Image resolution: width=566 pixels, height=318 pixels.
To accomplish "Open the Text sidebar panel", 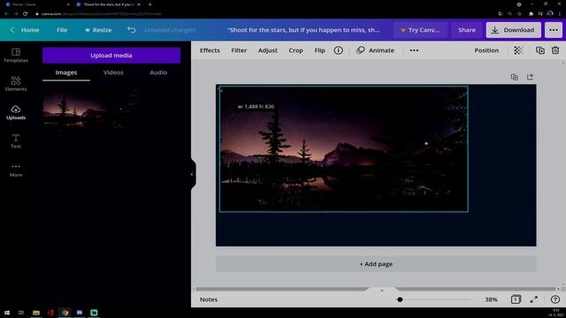I will click(16, 141).
